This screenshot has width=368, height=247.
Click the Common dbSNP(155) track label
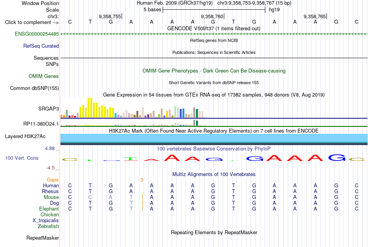pos(34,88)
